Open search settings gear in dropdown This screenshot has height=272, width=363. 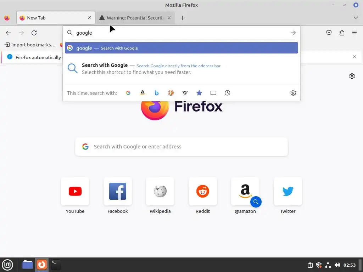[x=293, y=93]
